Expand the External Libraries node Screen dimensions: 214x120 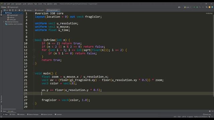[4, 22]
